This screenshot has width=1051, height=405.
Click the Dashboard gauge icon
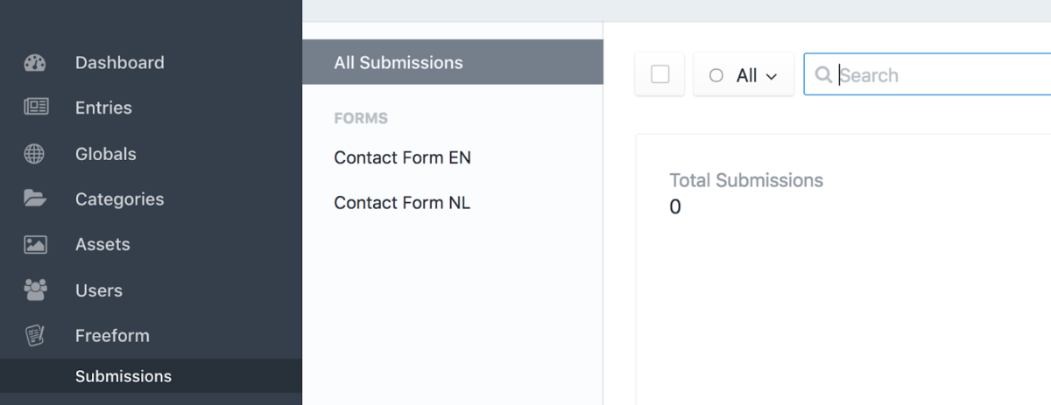(35, 63)
